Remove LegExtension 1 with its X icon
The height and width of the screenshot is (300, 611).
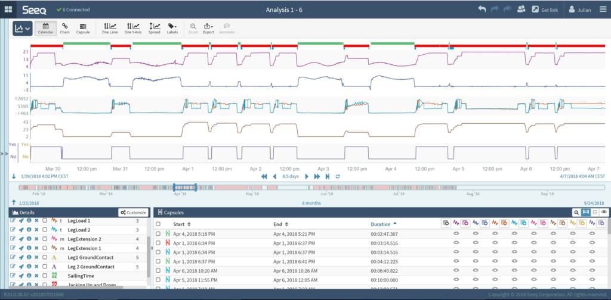36,248
